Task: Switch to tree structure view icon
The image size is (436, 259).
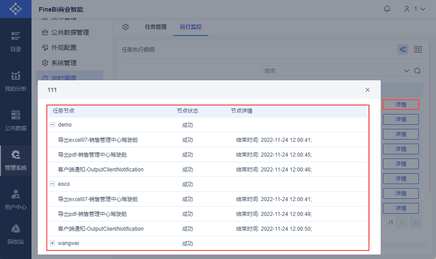Action: point(403,49)
